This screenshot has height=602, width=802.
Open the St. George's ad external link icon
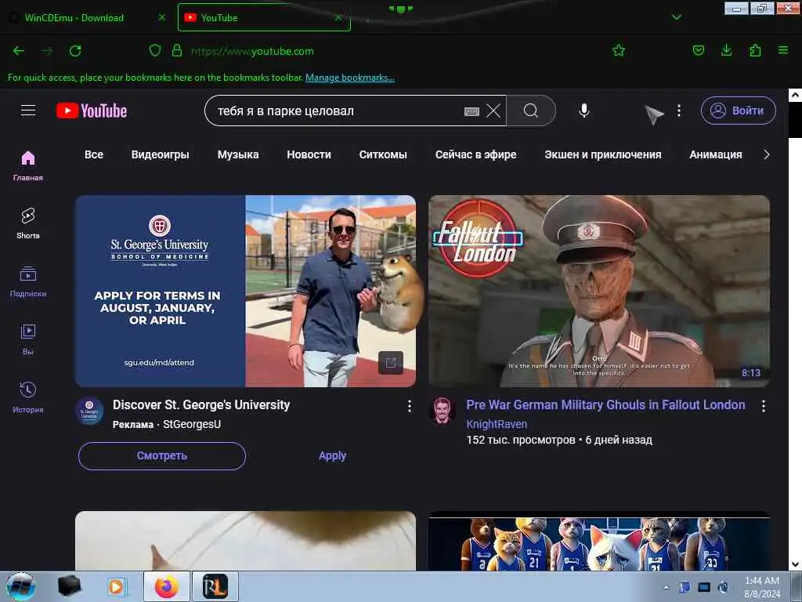(391, 363)
